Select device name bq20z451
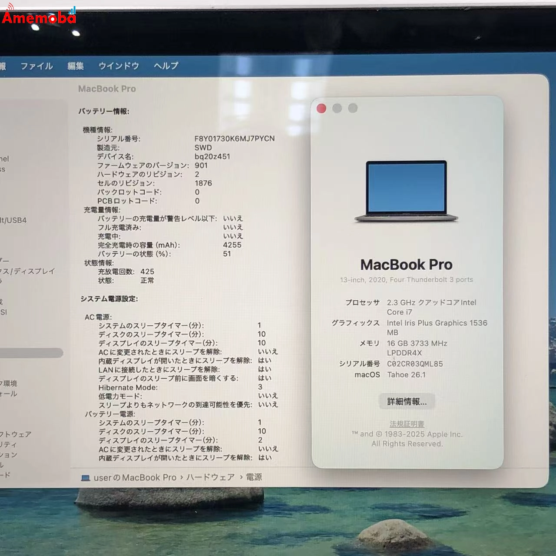 (212, 156)
